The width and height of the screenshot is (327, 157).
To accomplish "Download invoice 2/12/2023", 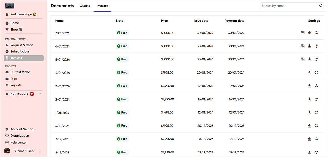I will (x=309, y=152).
